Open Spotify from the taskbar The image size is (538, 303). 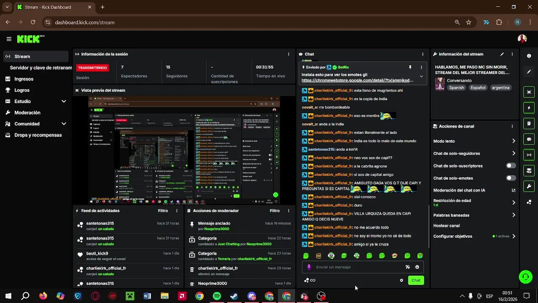tap(217, 296)
